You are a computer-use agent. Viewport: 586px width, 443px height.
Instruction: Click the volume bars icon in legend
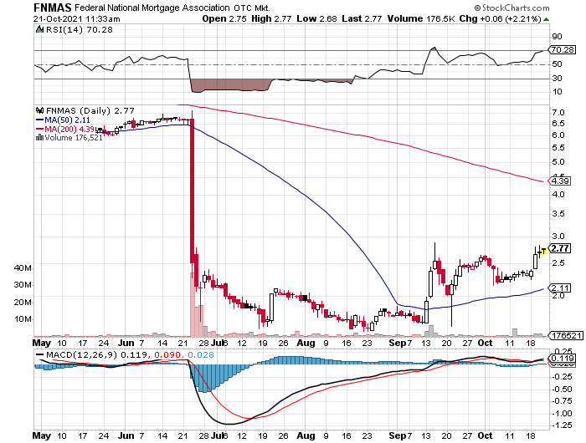point(39,138)
